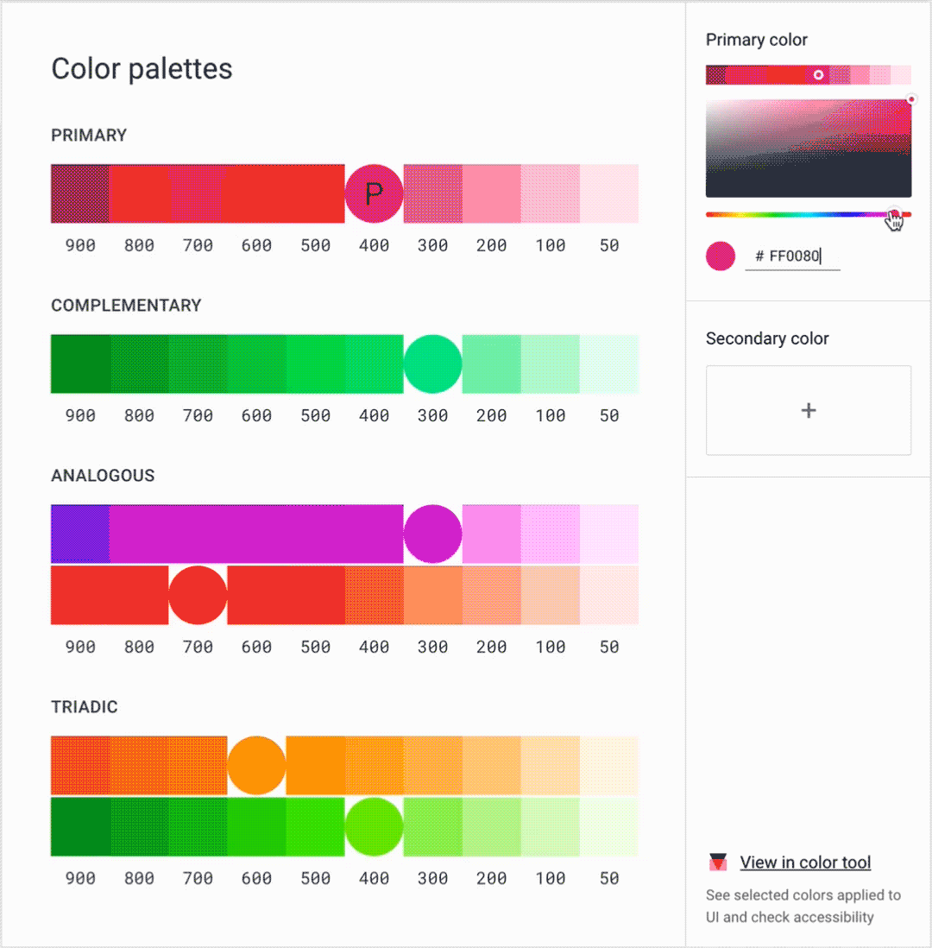932x948 pixels.
Task: Click the red preview circle beside hex field
Action: 721,256
